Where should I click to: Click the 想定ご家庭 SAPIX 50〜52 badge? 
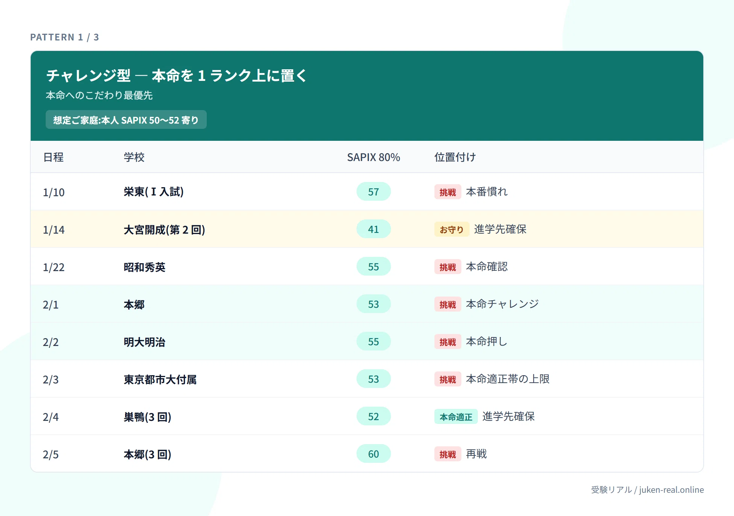pos(126,120)
